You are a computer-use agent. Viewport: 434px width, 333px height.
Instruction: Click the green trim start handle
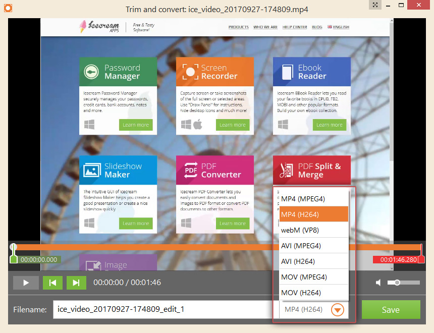click(14, 259)
